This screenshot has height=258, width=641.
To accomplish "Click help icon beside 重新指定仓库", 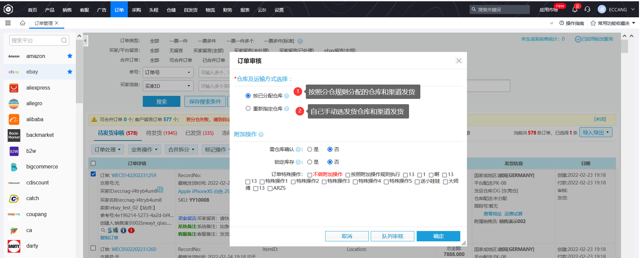I will tap(287, 109).
